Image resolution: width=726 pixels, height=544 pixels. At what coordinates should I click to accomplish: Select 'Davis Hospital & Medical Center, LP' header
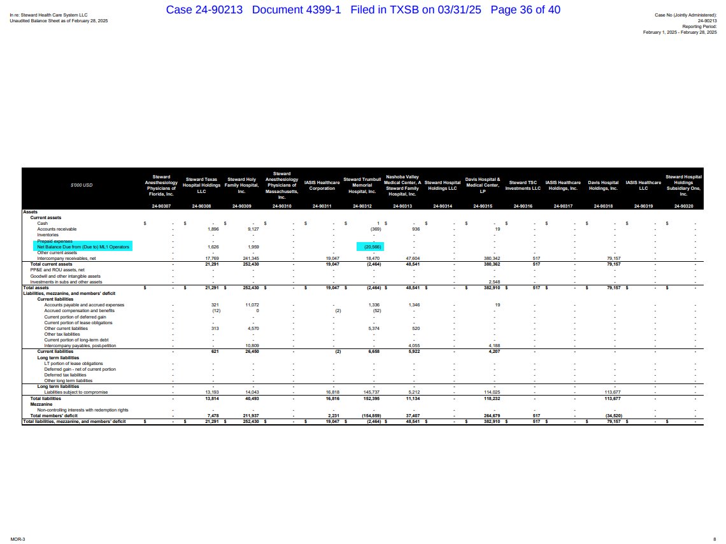[483, 185]
